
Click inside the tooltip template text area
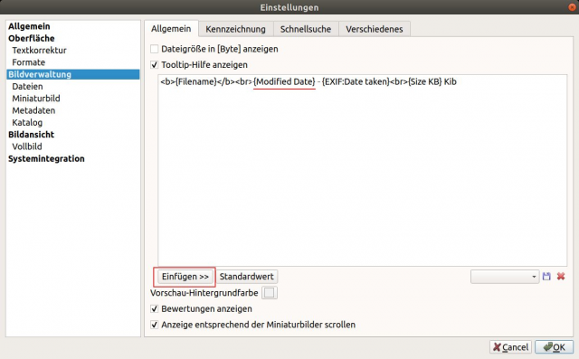click(x=362, y=170)
